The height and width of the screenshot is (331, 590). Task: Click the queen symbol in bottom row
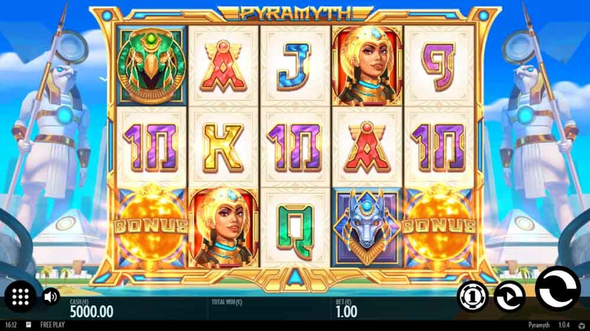(x=223, y=227)
